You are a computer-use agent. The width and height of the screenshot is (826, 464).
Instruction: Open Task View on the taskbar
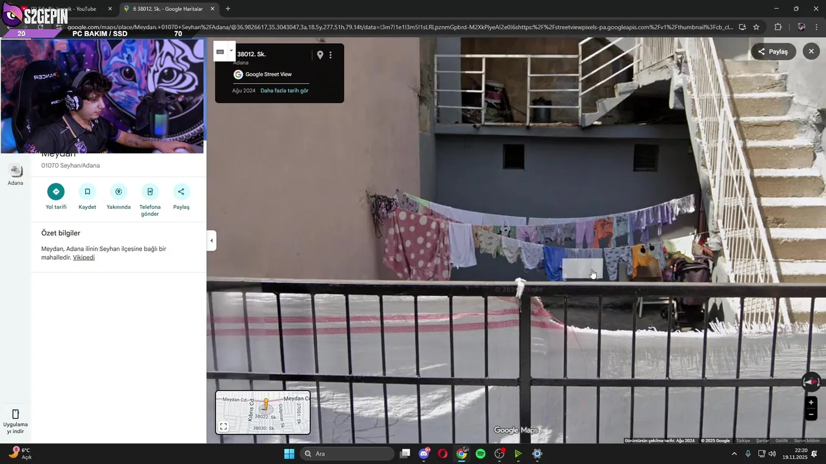tap(405, 454)
